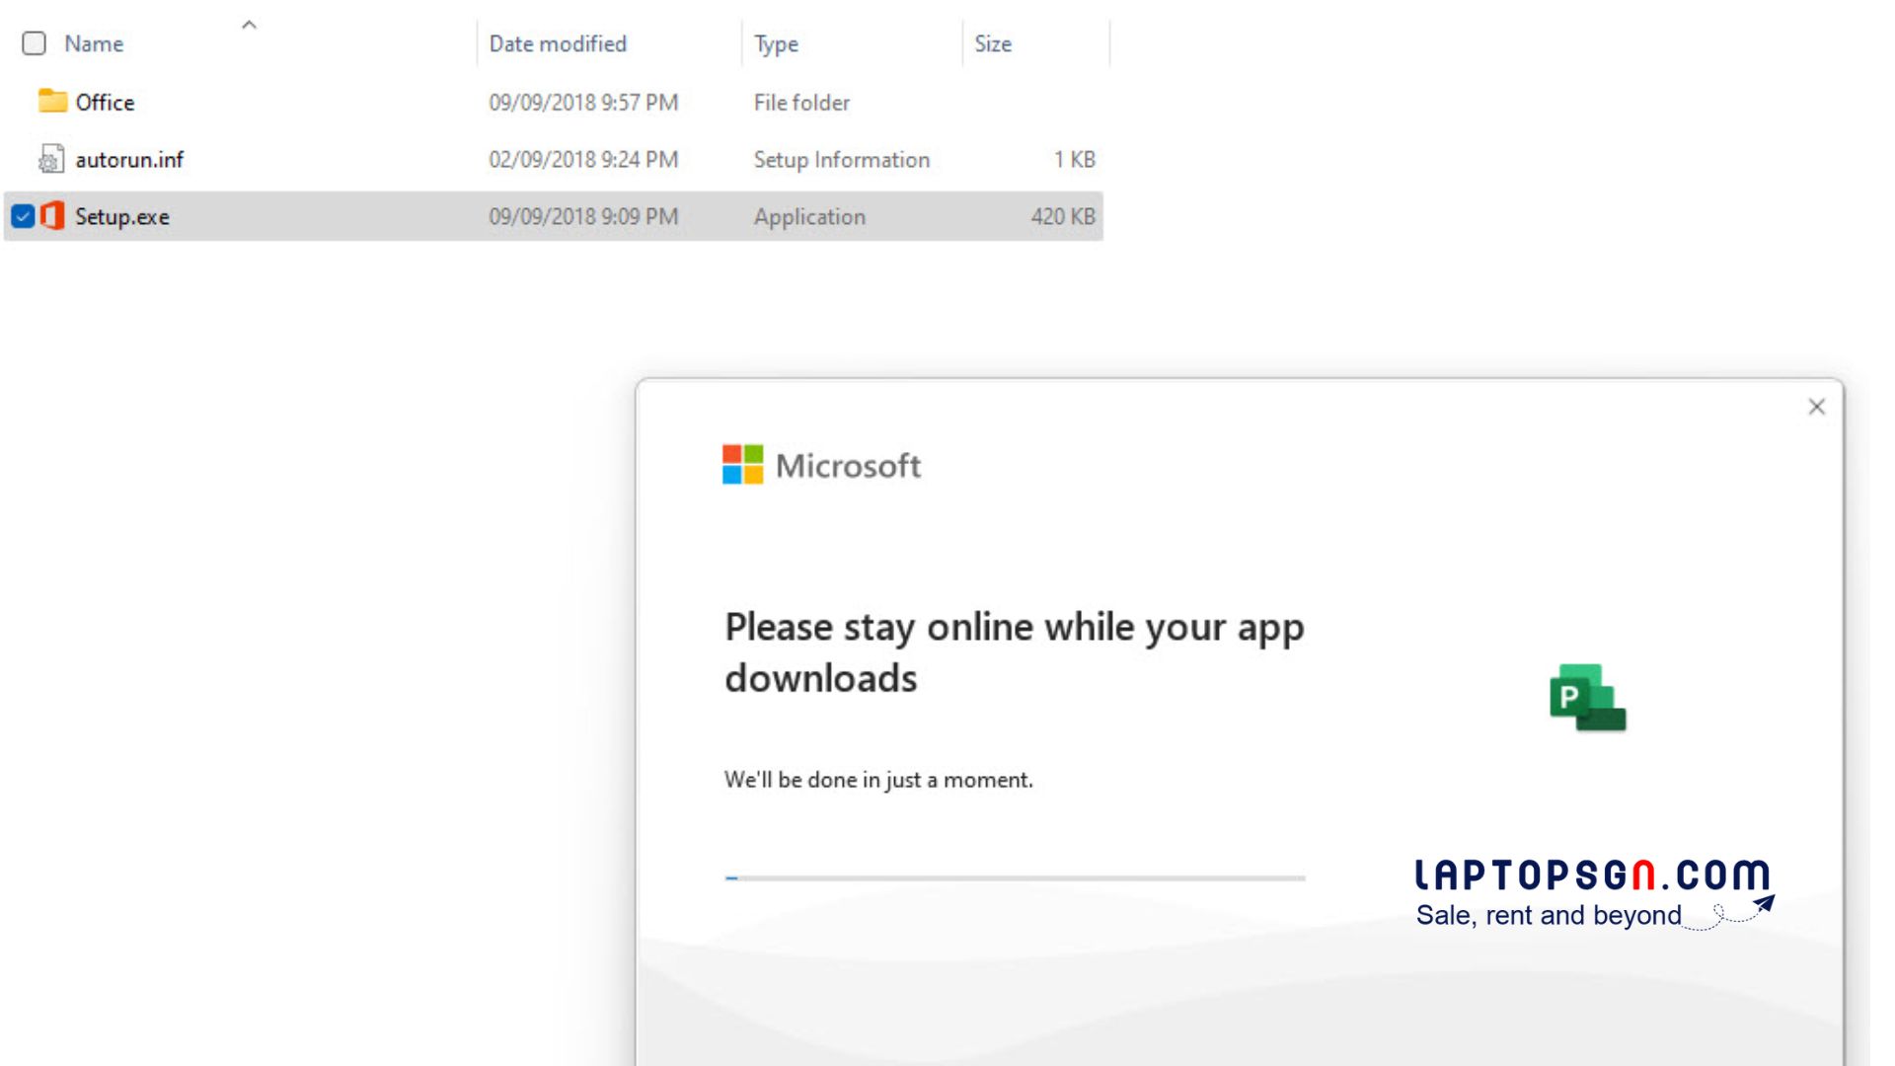Close the Microsoft download dialog
The height and width of the screenshot is (1066, 1895).
tap(1816, 406)
